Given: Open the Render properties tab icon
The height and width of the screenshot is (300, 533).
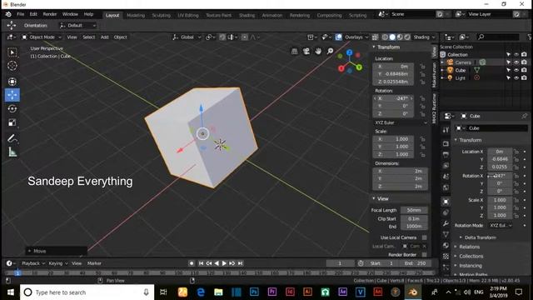Looking at the screenshot, I should pos(446,144).
